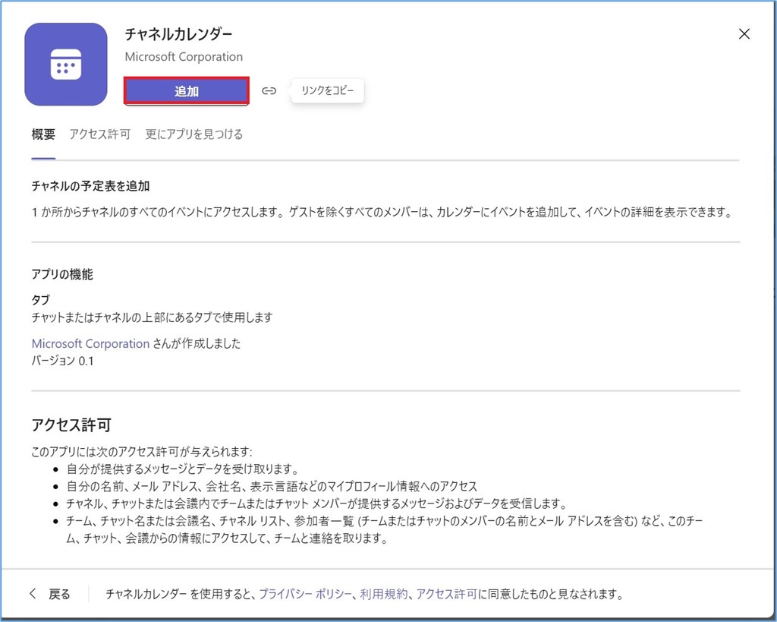Open the Microsoft Corporation creator link
This screenshot has width=777, height=622.
pos(90,343)
